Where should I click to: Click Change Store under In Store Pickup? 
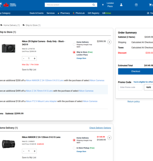click(x=81, y=151)
